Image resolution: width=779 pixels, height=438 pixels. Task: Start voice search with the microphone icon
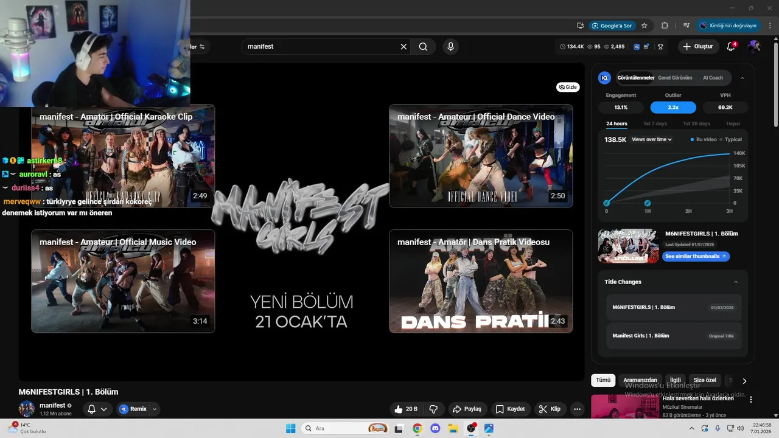click(450, 47)
